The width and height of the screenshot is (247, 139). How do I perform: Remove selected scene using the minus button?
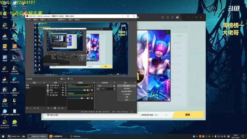tap(31, 108)
